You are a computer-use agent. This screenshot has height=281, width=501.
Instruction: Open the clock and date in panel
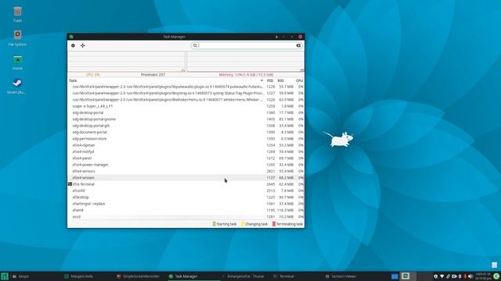click(484, 276)
